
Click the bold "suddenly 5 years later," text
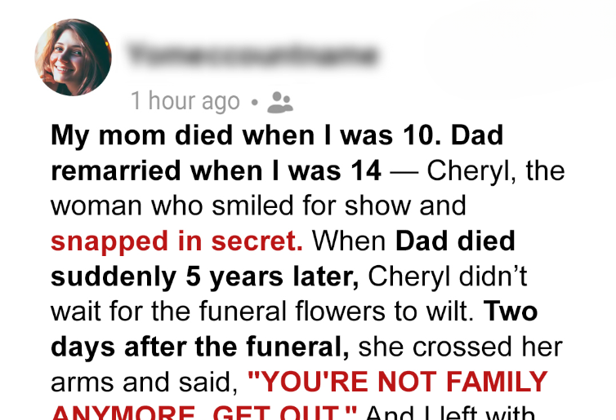coord(205,276)
